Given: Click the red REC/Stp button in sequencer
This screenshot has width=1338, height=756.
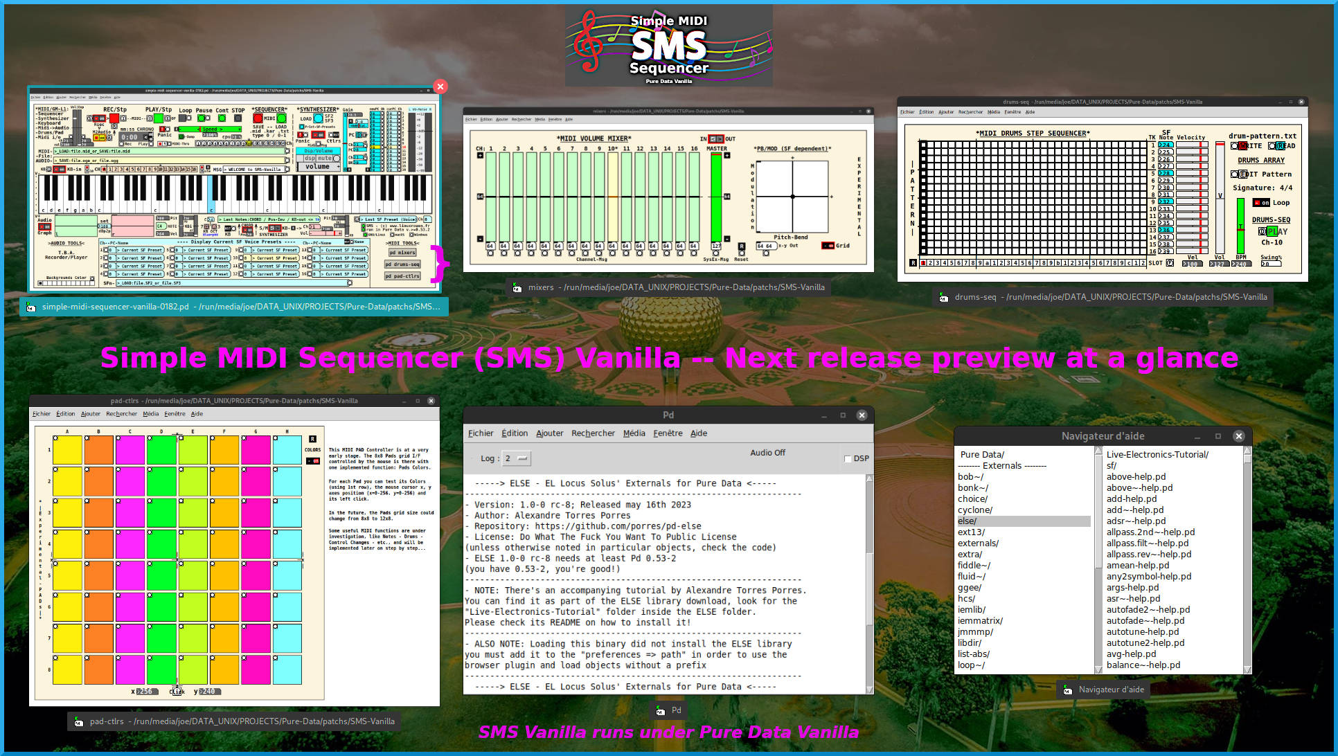Looking at the screenshot, I should tap(114, 118).
